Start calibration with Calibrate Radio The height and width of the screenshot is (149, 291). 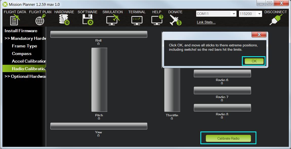coord(228,138)
